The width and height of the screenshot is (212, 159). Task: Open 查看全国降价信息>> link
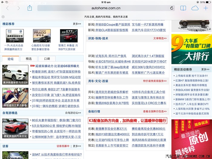[x=155, y=111]
